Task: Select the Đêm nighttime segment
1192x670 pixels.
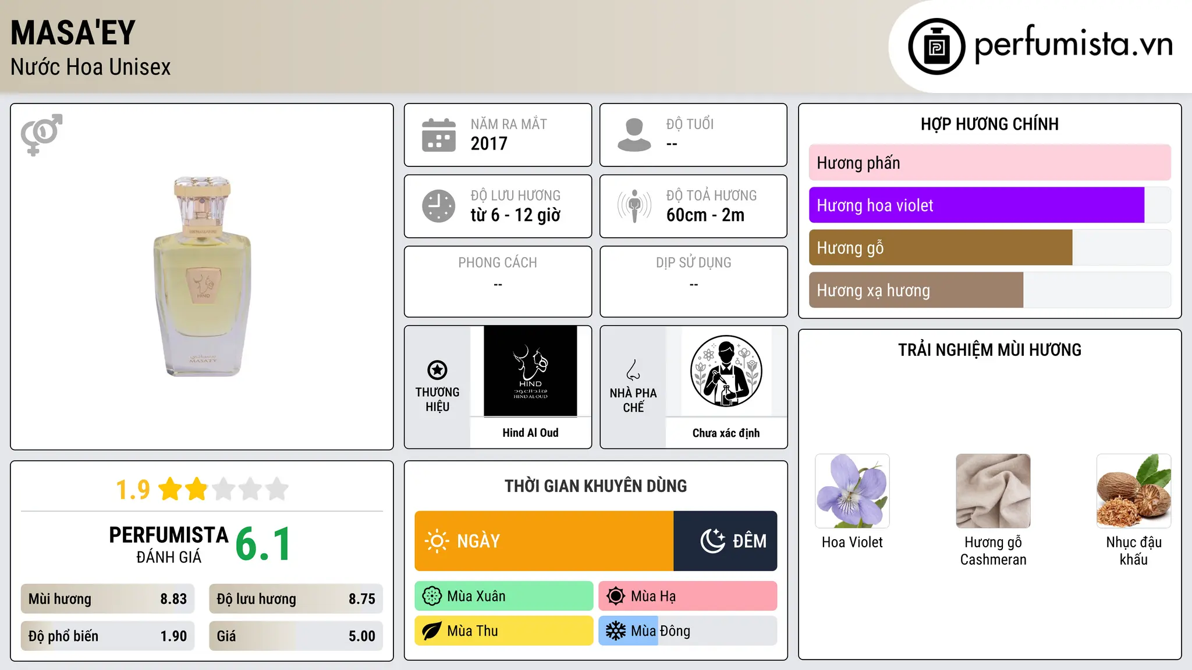Action: coord(725,541)
